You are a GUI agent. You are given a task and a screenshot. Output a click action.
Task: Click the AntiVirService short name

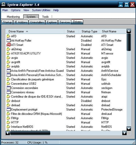[110, 71]
